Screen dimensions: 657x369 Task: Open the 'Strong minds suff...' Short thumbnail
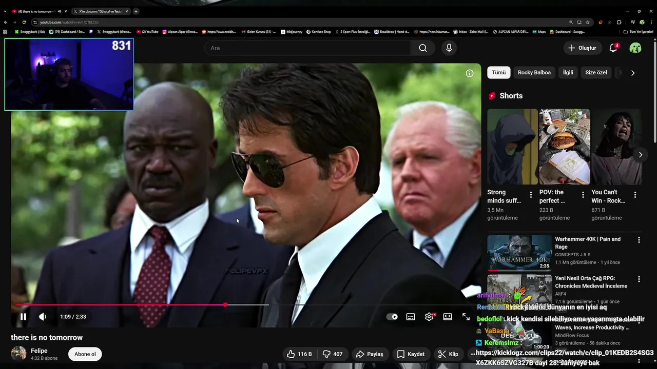(512, 147)
